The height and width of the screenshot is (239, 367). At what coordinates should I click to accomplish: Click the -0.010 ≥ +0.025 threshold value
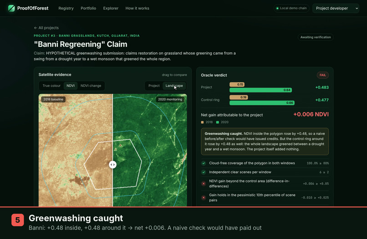tap(315, 198)
